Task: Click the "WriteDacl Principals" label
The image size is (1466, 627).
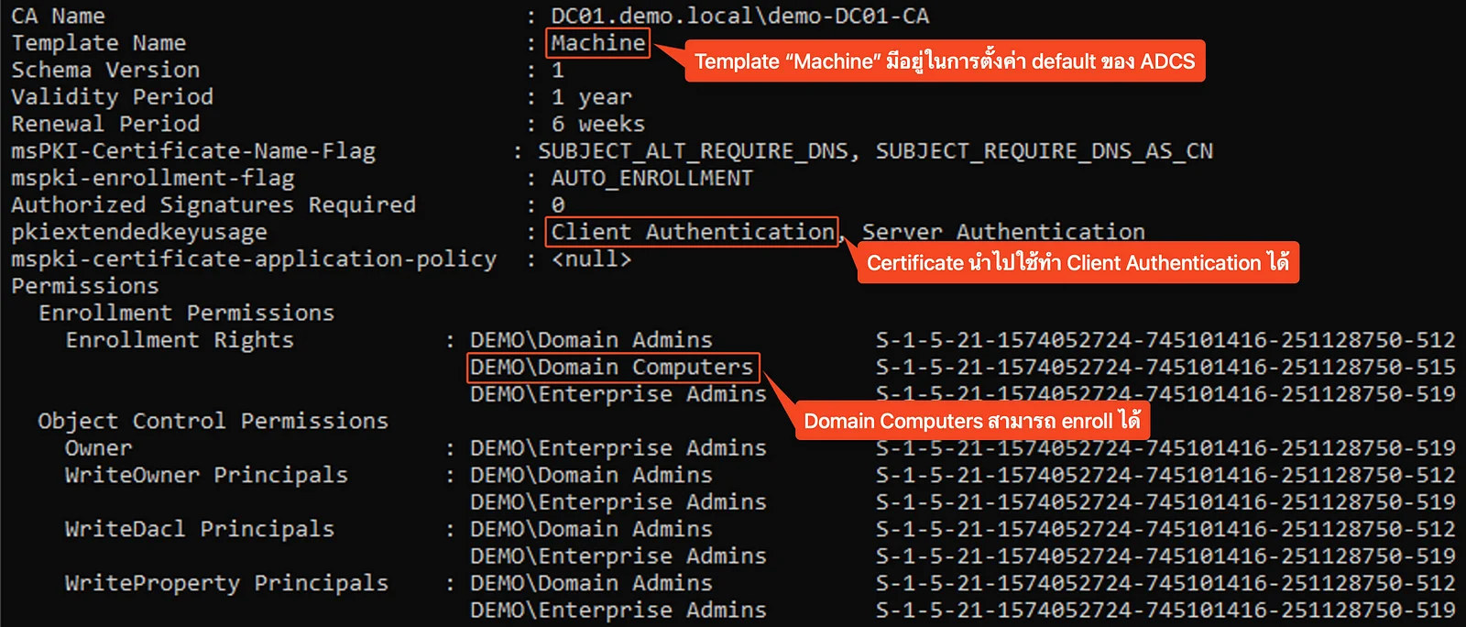Action: [x=200, y=529]
